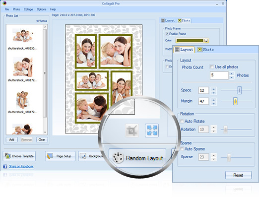Click the Random Layout dice icon

(x=118, y=158)
